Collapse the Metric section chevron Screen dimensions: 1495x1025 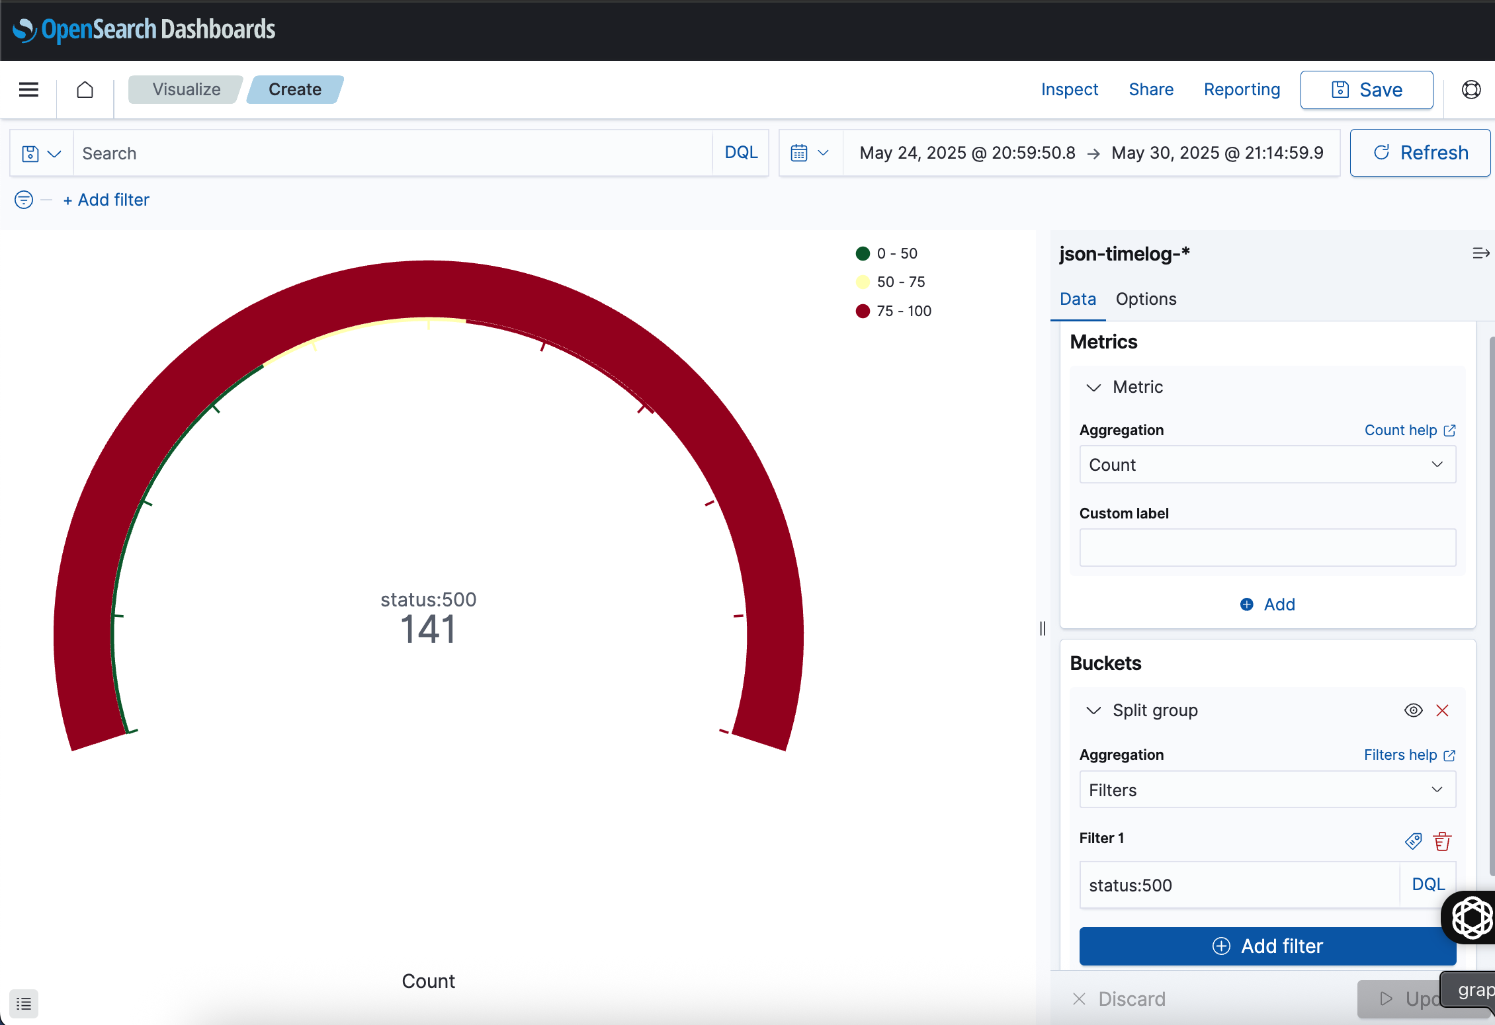pyautogui.click(x=1093, y=388)
